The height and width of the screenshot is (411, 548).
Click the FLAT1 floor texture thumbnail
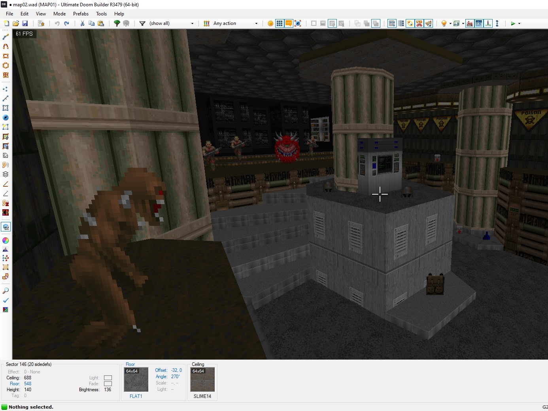(x=136, y=380)
